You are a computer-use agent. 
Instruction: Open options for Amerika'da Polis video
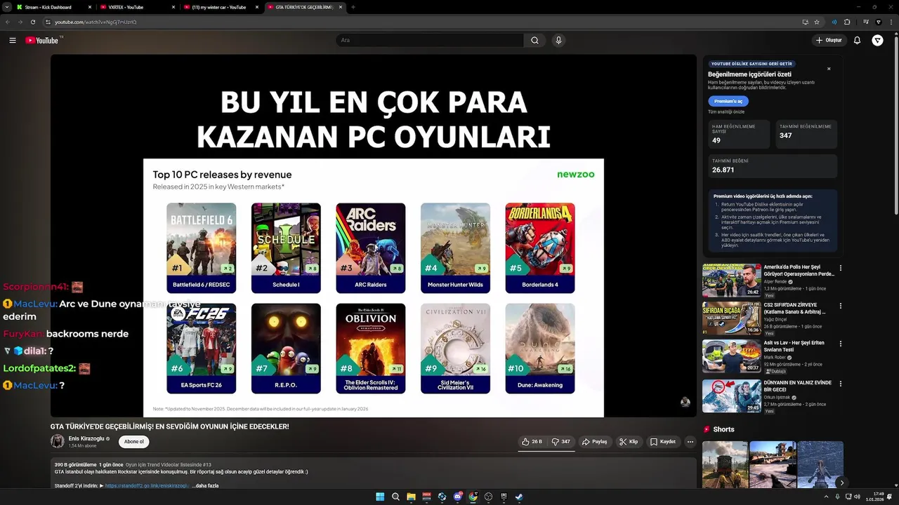tap(840, 268)
